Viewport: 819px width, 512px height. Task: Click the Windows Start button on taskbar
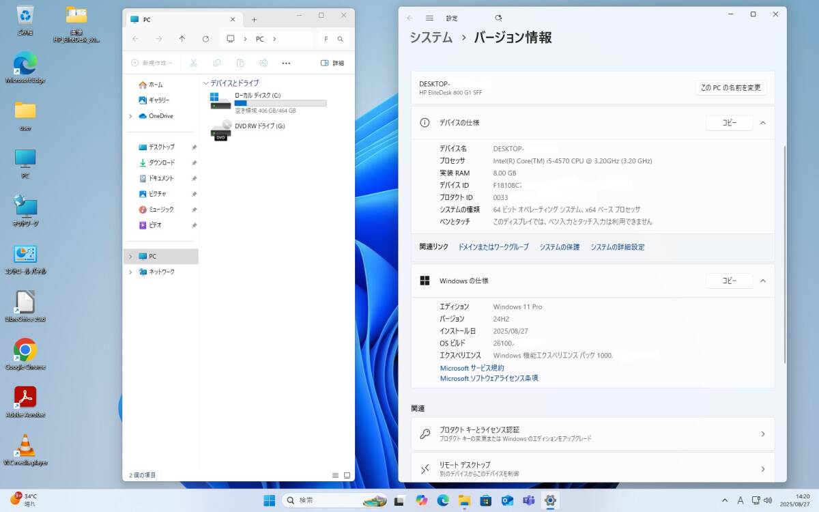pyautogui.click(x=270, y=500)
